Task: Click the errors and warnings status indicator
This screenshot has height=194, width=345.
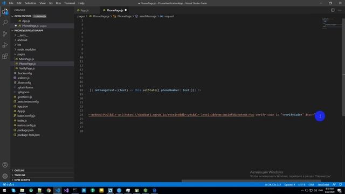Action: point(9,184)
